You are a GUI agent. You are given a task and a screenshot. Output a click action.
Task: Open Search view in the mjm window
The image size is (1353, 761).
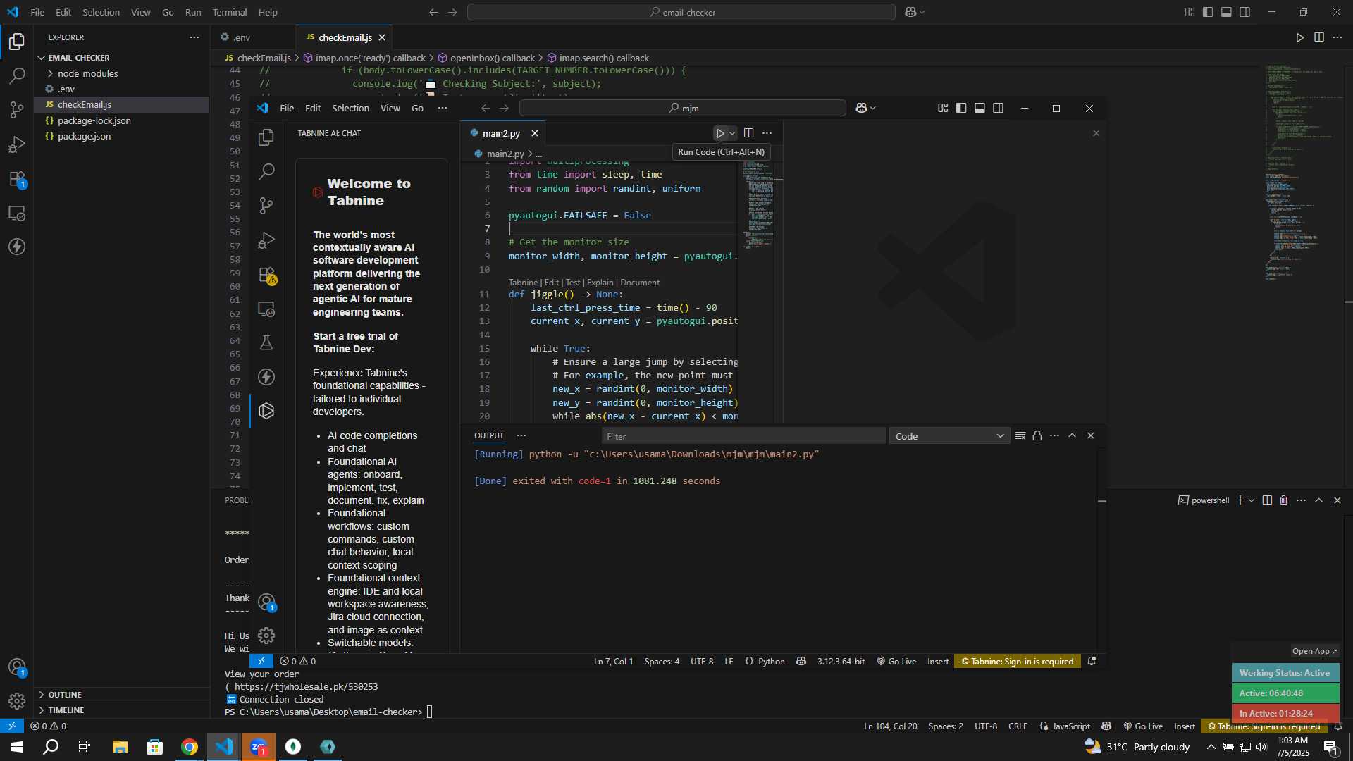[266, 171]
